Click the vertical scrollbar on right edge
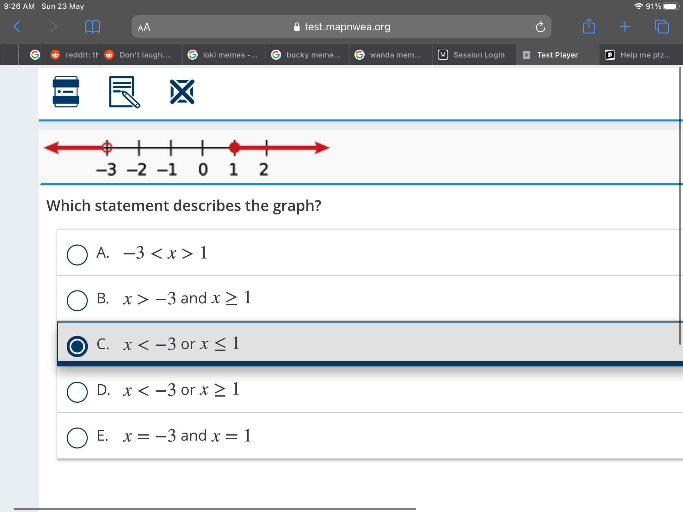 (680, 205)
